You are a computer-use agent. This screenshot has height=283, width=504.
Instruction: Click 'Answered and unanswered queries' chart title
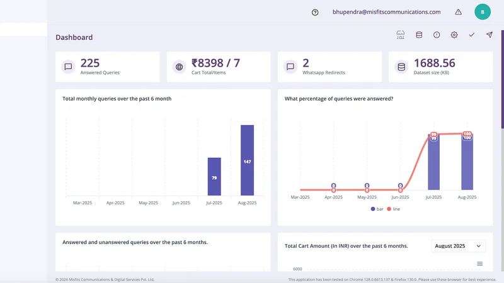point(135,242)
